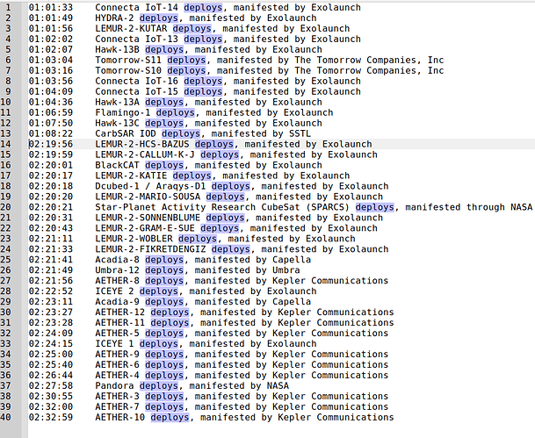
Task: Click line number 40 in the gutter
Action: point(5,417)
